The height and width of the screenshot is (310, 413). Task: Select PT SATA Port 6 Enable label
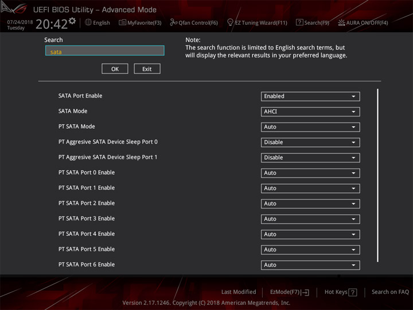(x=87, y=265)
